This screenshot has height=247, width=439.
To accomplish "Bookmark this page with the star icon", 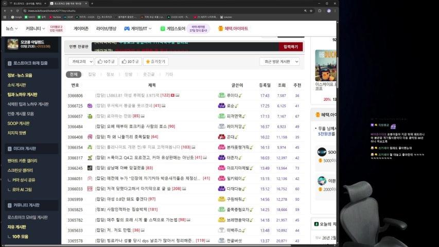I will click(311, 11).
